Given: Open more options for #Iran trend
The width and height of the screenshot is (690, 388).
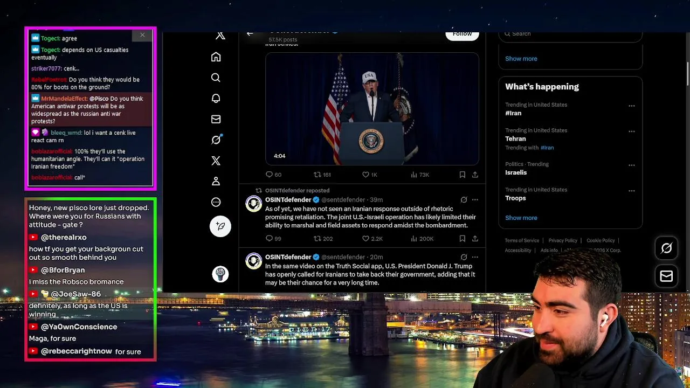Looking at the screenshot, I should pos(631,106).
